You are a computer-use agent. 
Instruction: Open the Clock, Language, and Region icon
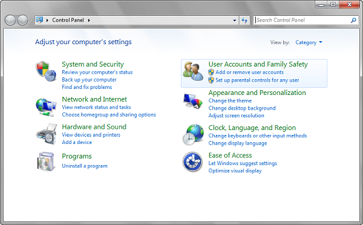point(193,134)
